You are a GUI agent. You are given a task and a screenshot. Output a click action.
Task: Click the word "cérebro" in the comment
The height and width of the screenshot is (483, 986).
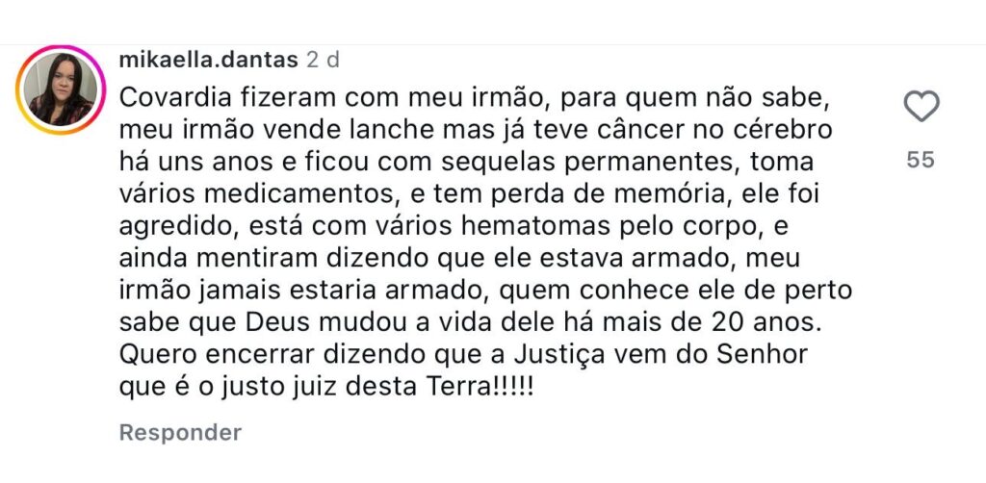coord(784,131)
